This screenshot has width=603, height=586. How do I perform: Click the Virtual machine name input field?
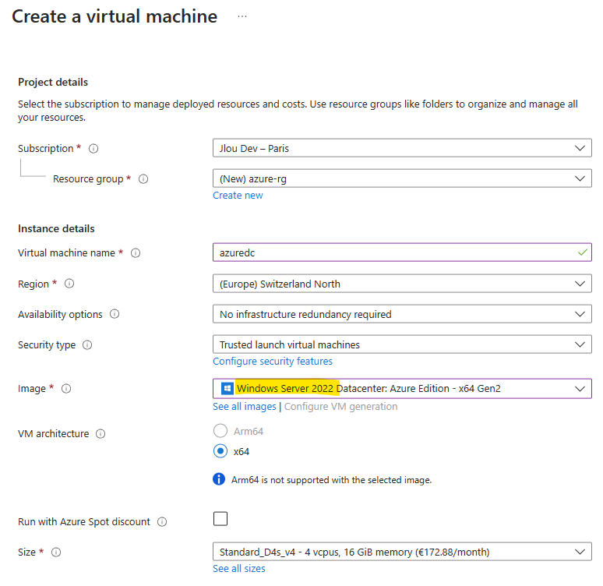click(402, 252)
